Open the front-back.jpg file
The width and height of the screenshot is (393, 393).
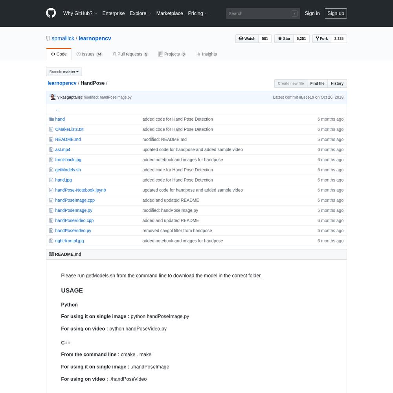68,160
